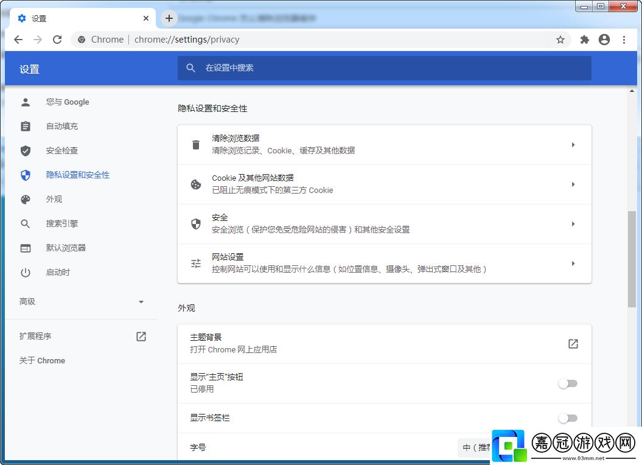This screenshot has width=642, height=465.
Task: Open 安全 via its right arrow
Action: click(x=573, y=224)
